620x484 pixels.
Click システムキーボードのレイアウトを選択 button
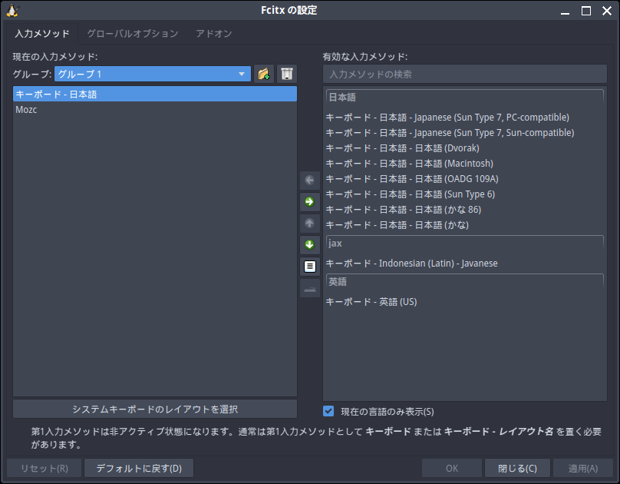pyautogui.click(x=155, y=409)
